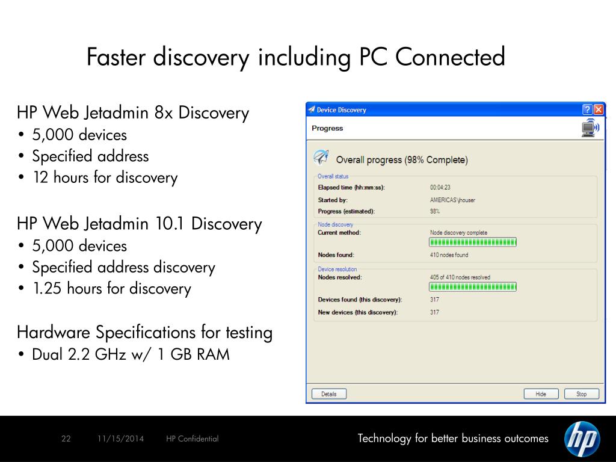Click the 'Overall status' group label
Screen dimensions: 616x462
click(333, 176)
